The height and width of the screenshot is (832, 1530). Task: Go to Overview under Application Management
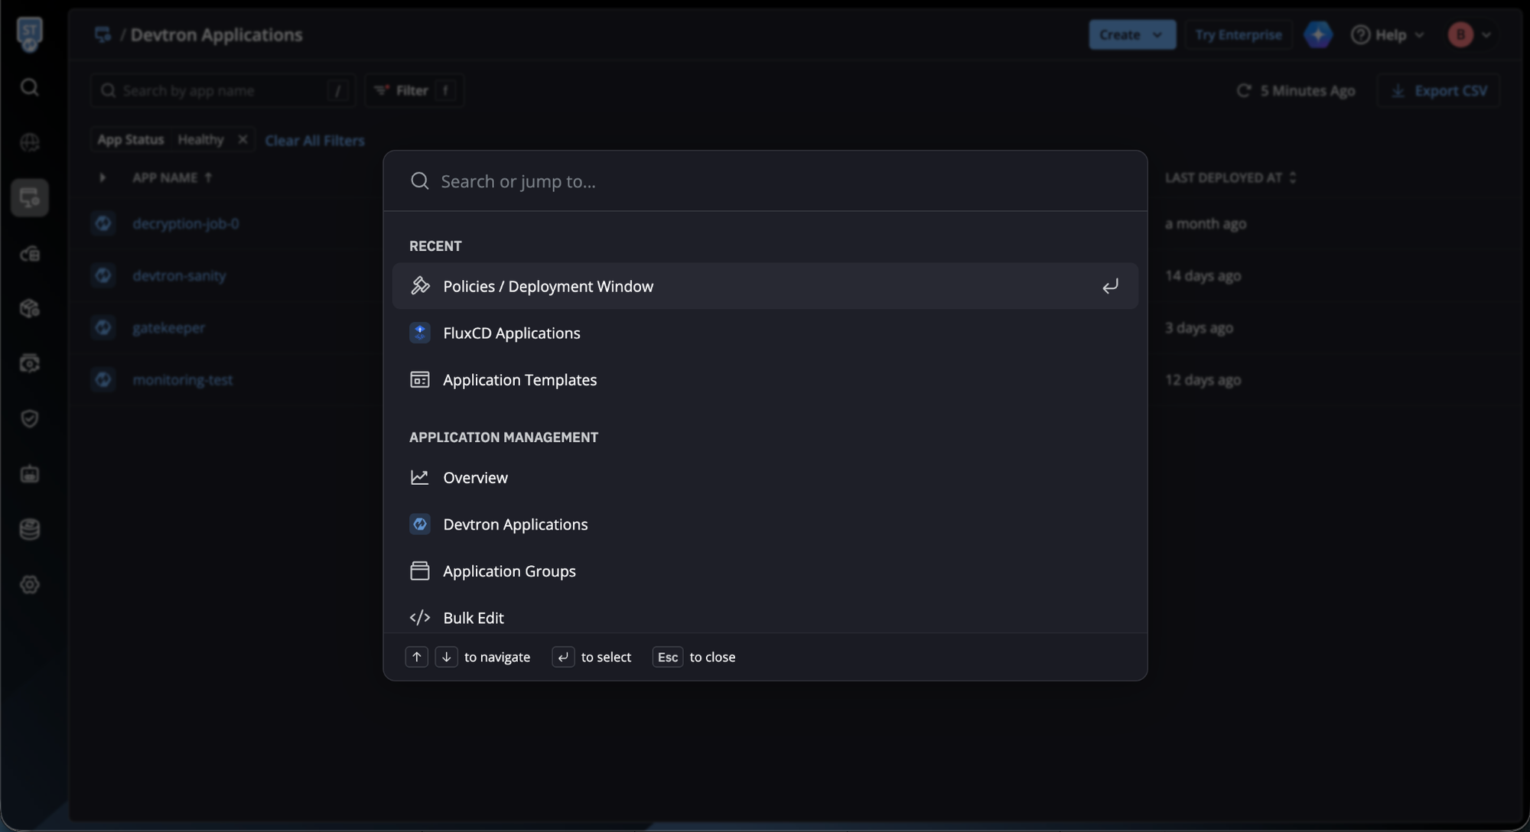(x=475, y=478)
